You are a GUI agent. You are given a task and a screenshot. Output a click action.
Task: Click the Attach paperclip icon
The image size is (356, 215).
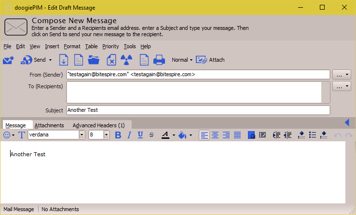210,60
